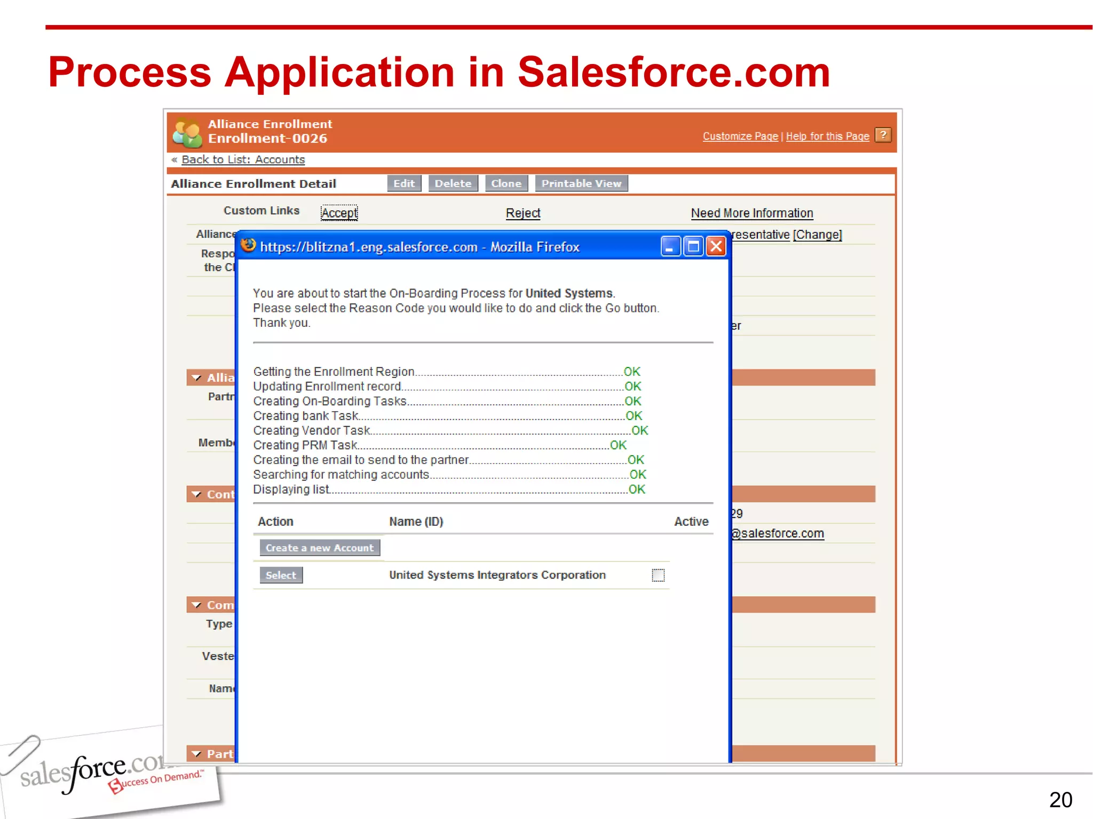1093x819 pixels.
Task: Go Back to List: Accounts
Action: coord(243,159)
